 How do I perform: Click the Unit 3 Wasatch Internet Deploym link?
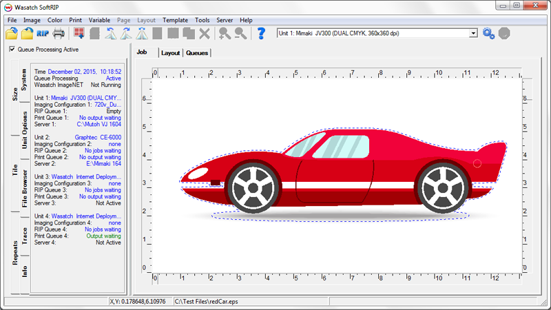pos(87,176)
